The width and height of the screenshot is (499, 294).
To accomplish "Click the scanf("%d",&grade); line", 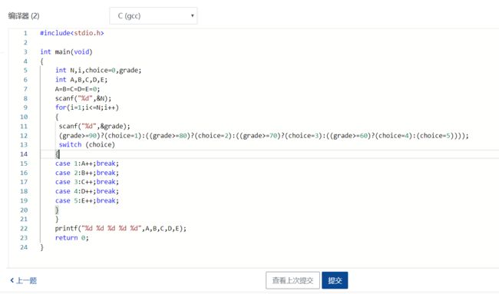I will tap(94, 127).
